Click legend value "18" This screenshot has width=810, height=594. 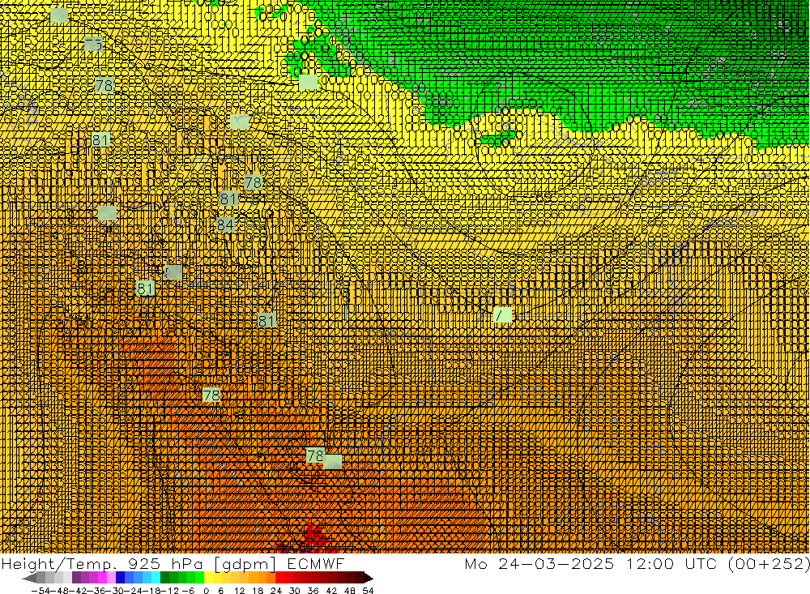(258, 591)
